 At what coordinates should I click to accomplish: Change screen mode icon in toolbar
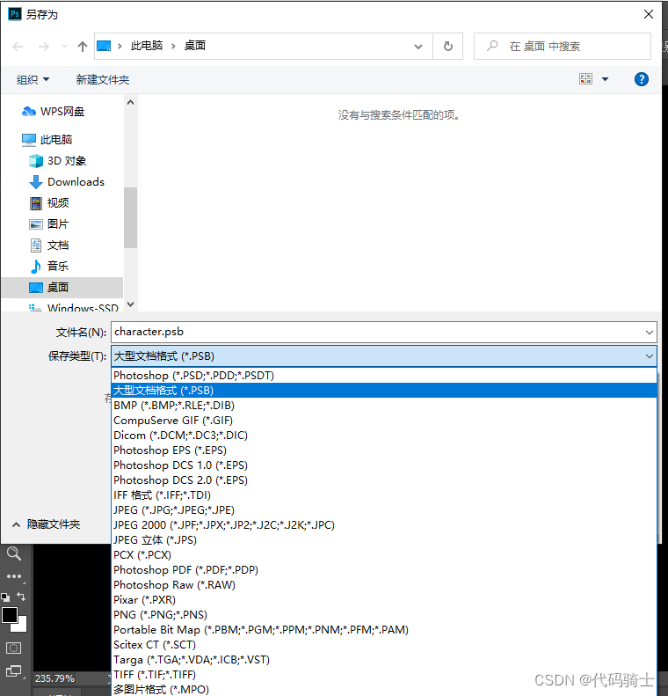(x=13, y=670)
